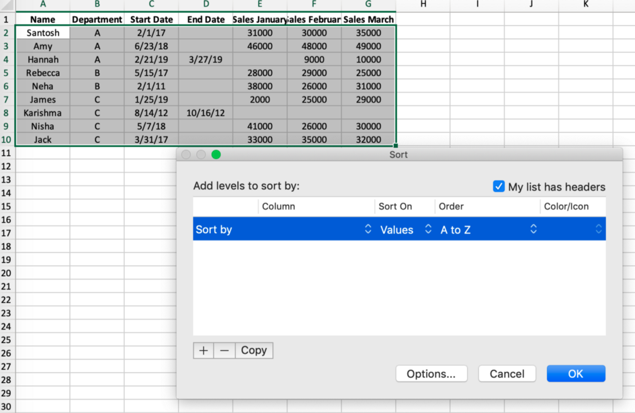Click the Name header cell
The image size is (635, 413).
tap(43, 19)
